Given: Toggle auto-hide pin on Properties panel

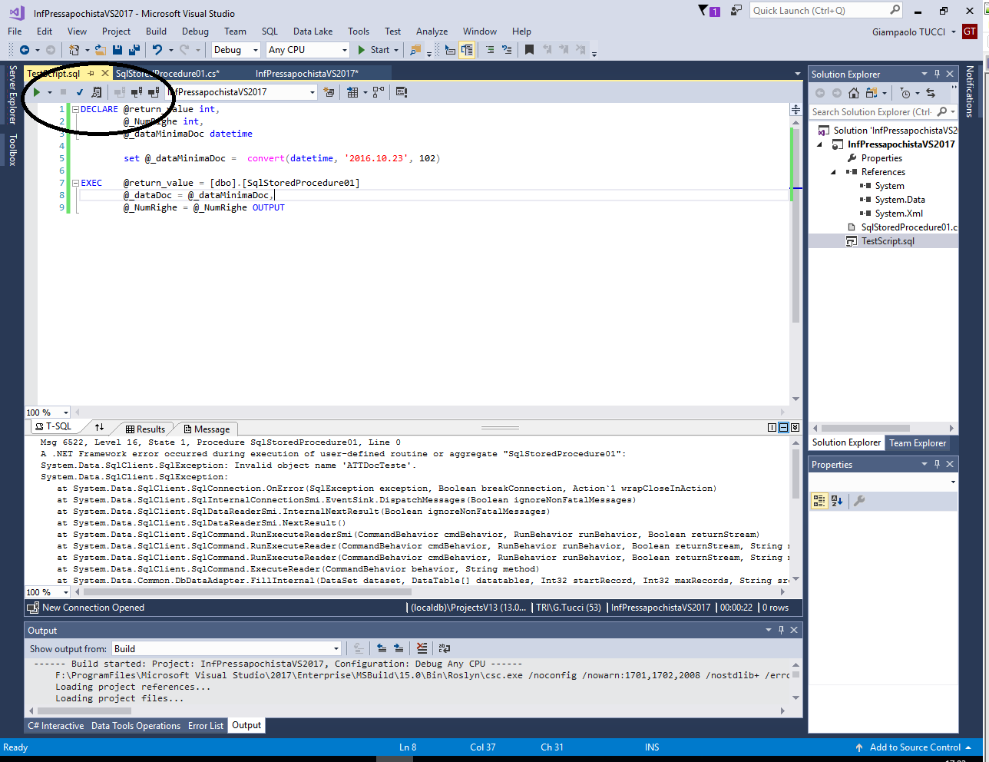Looking at the screenshot, I should (x=937, y=464).
